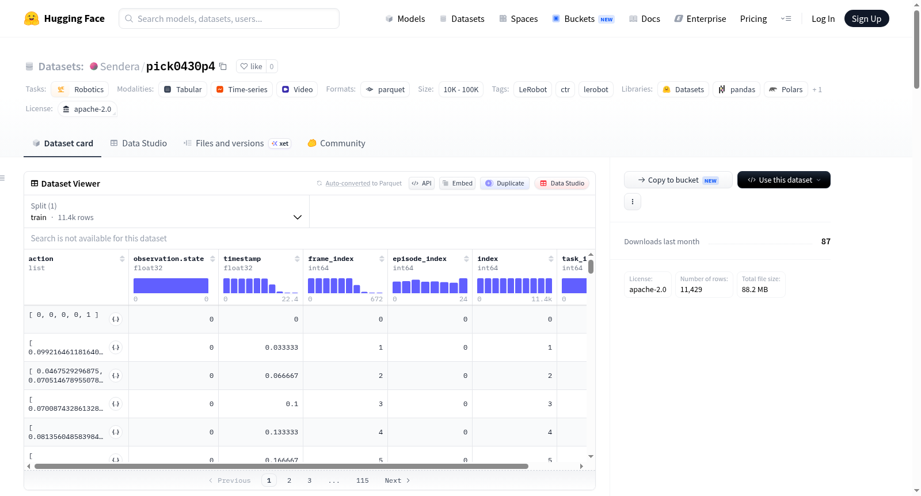Viewport: 921px width, 496px height.
Task: Select the Polars library tag
Action: coord(786,89)
